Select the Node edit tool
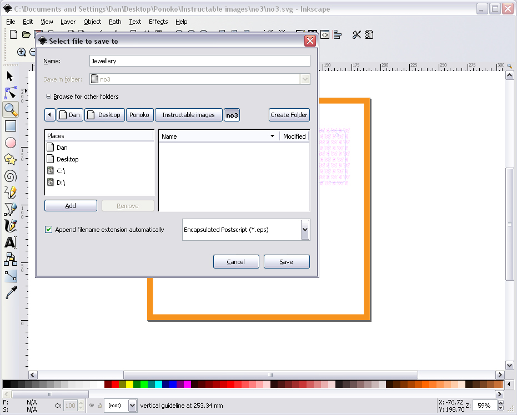Screen dimensions: 517x415 (10, 93)
